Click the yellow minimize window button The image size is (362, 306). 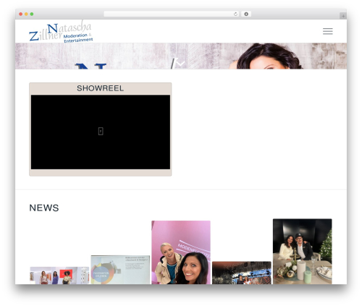26,14
